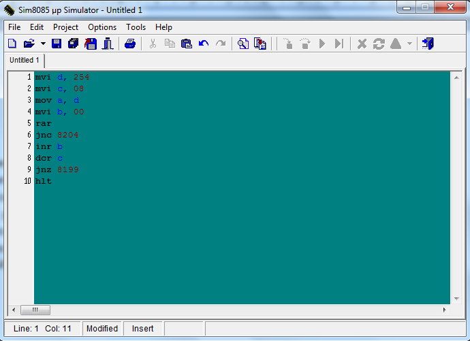The width and height of the screenshot is (470, 341).
Task: Click the Sim8085 chip icon in the title bar
Action: pos(10,10)
